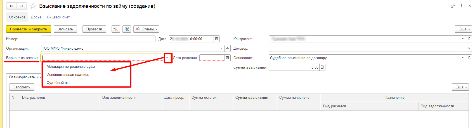Open calendar for Дата решения field
The width and height of the screenshot is (475, 128).
coord(228,58)
